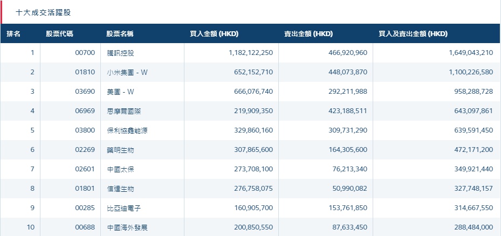Click the 買入及賣出金額 (HKD) header
Viewport: 501px width, 236px height.
click(413, 34)
